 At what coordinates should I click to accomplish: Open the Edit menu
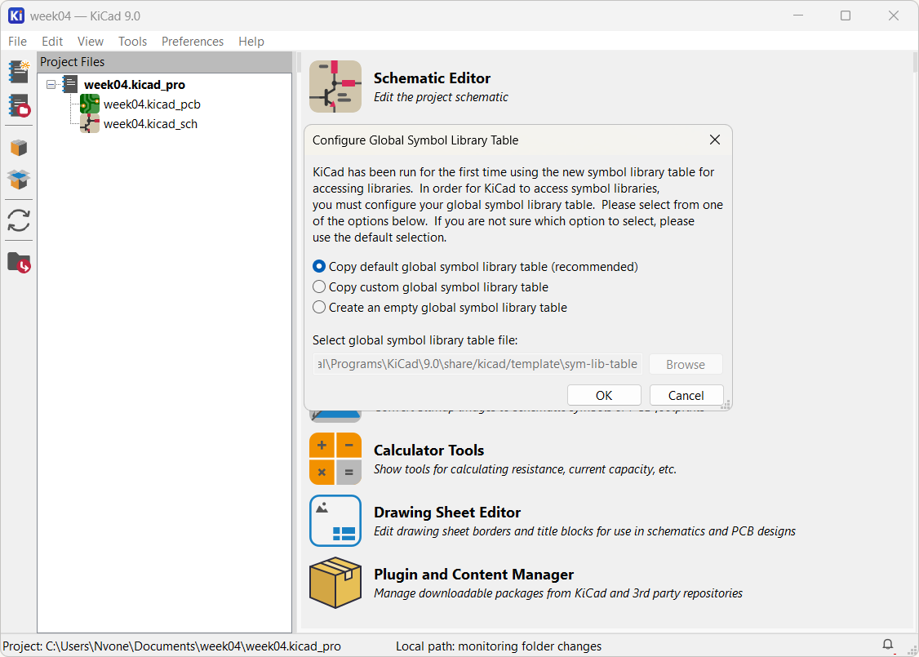[52, 42]
